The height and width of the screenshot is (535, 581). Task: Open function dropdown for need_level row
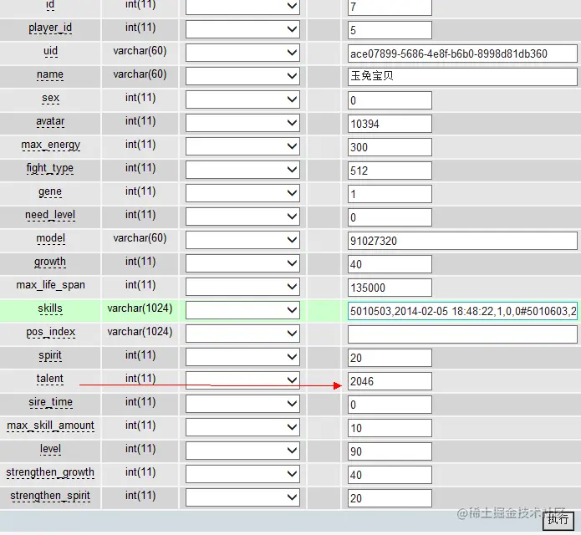tap(242, 217)
